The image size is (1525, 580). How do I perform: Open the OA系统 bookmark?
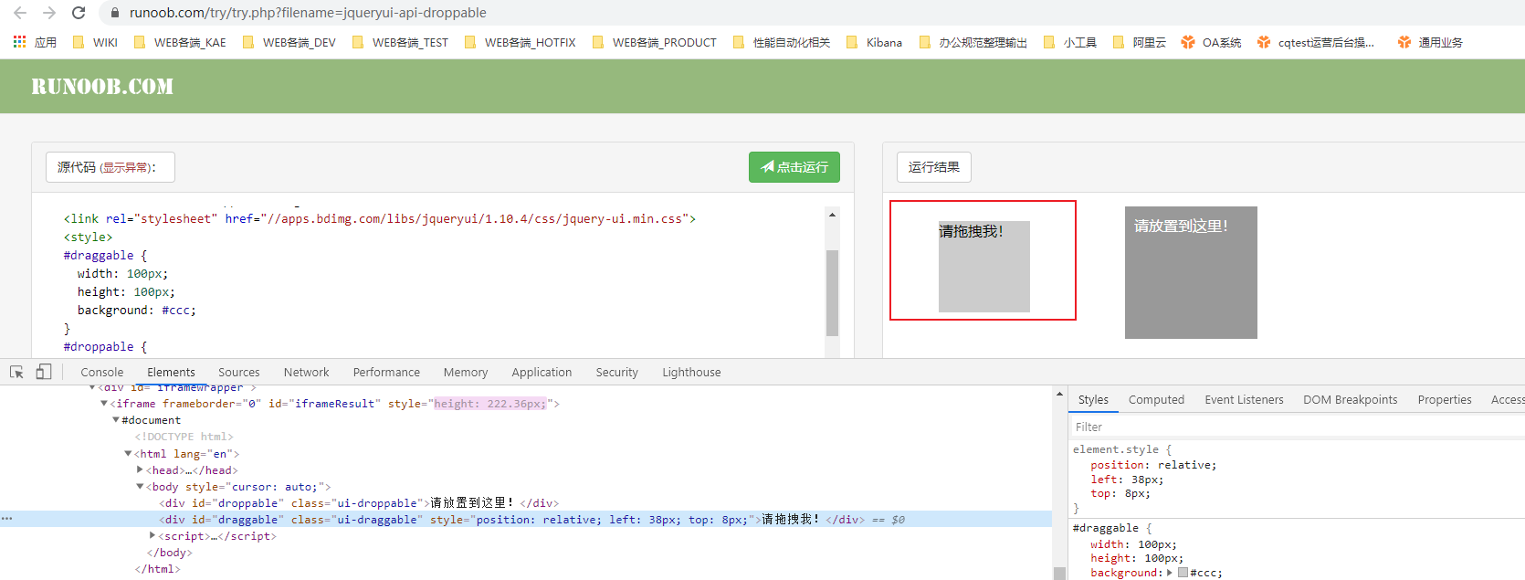1211,42
